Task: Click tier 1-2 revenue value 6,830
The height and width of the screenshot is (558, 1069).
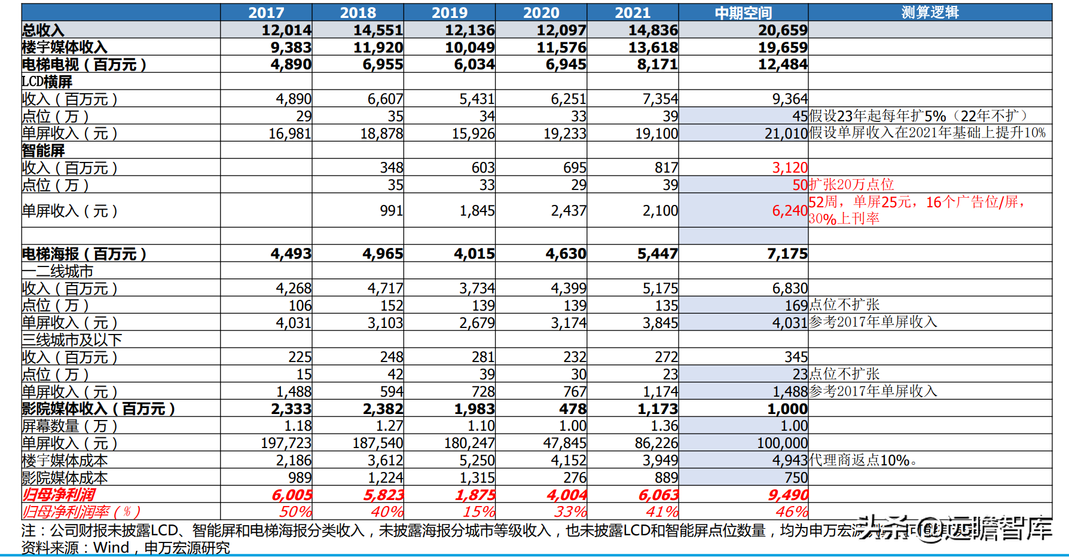Action: (790, 289)
